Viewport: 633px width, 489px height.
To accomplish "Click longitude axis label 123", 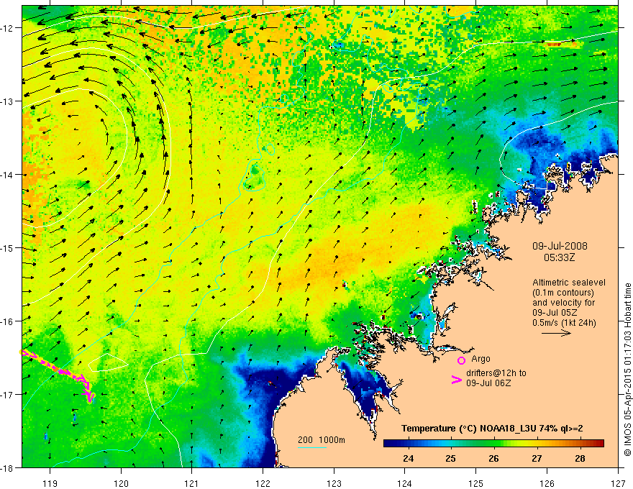I will 334,484.
